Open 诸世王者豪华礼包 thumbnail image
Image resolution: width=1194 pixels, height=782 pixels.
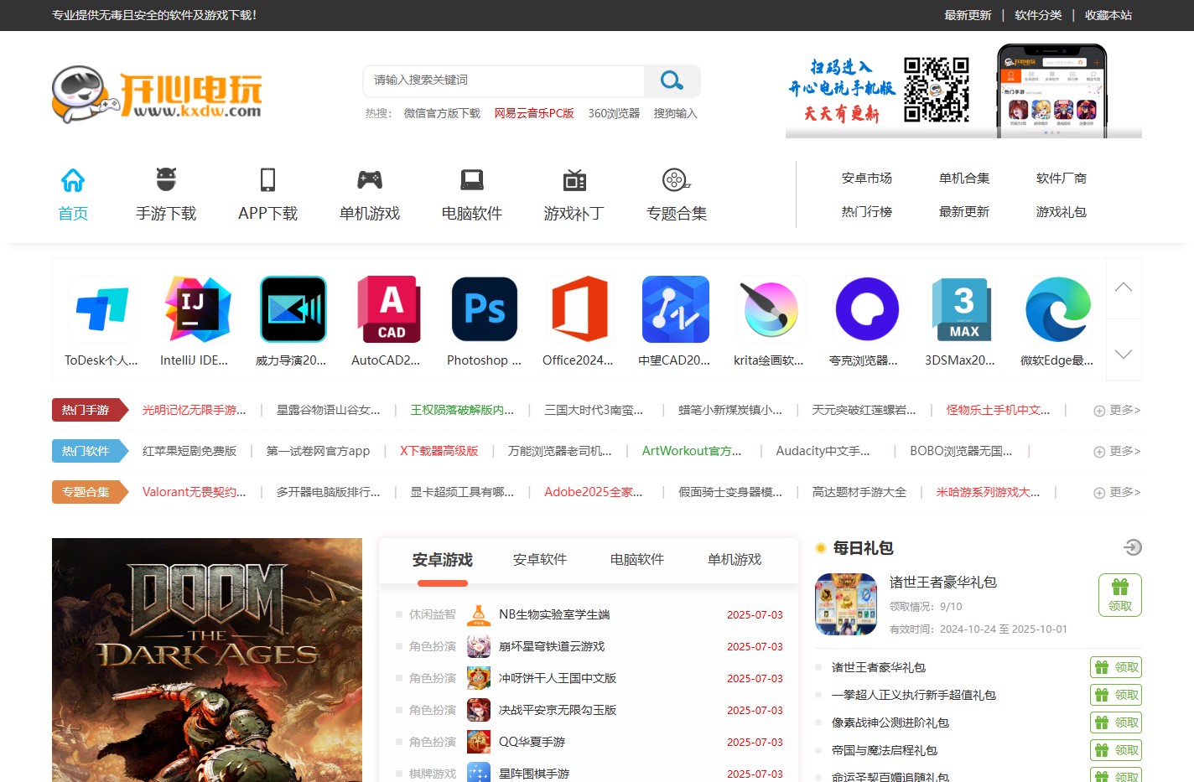[846, 603]
